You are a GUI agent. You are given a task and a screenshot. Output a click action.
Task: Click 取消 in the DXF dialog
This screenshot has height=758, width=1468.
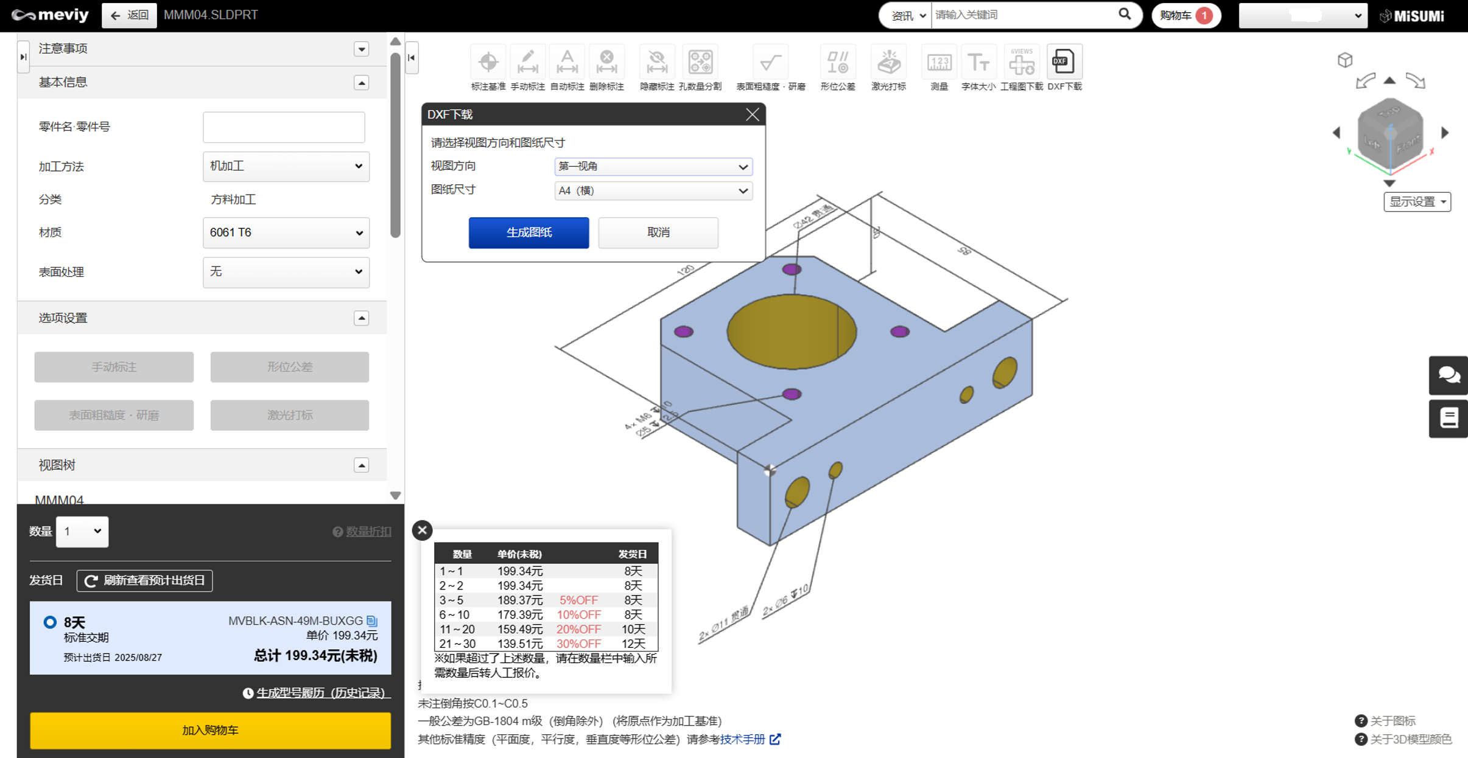(x=658, y=232)
